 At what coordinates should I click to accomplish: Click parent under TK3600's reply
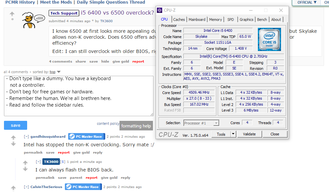76,178
